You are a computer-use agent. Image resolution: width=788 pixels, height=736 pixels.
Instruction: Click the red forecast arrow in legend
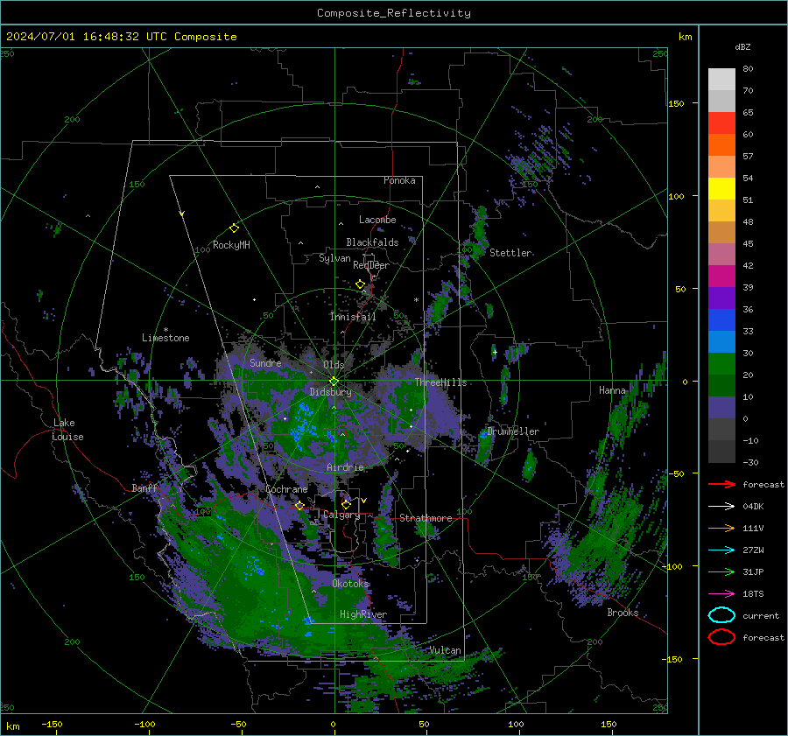[721, 484]
